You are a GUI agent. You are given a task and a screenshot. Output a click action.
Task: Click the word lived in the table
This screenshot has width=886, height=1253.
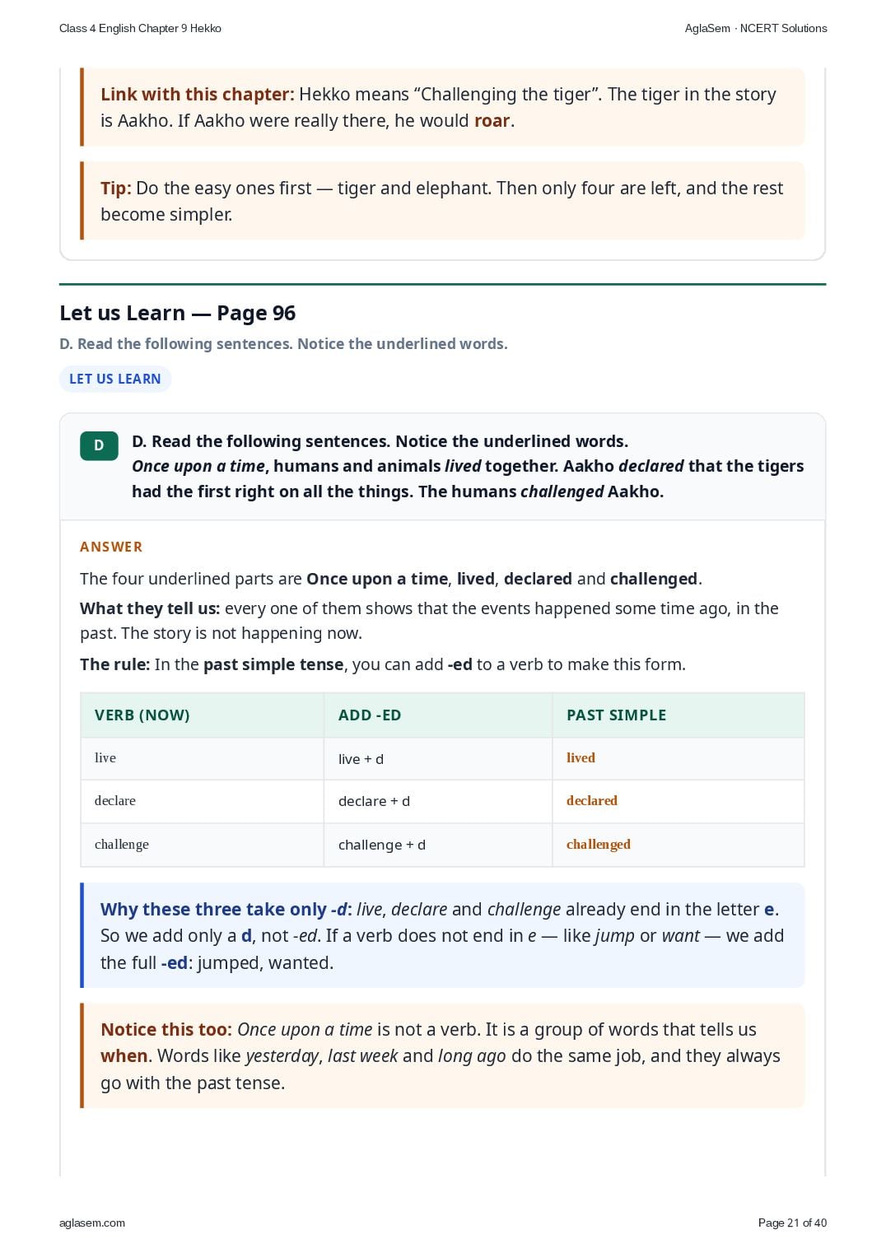581,757
